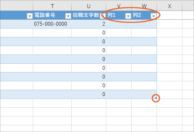Click the 列2 header cell text

[x=137, y=15]
